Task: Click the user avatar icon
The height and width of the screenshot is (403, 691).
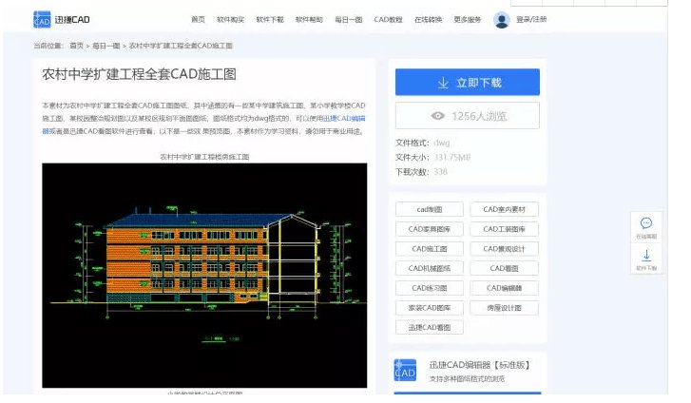Action: [502, 20]
